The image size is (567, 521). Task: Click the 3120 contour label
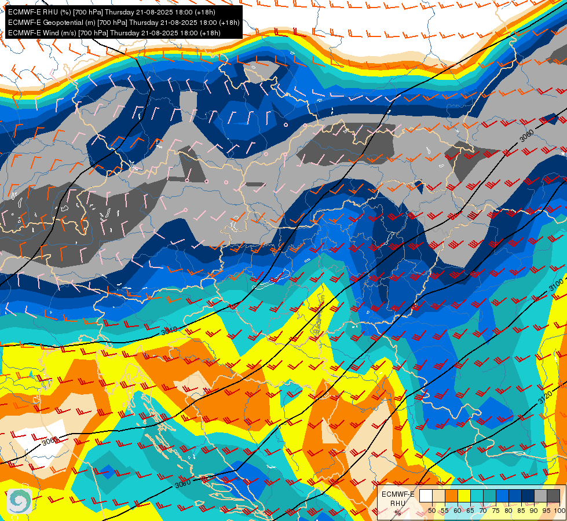coord(546,397)
